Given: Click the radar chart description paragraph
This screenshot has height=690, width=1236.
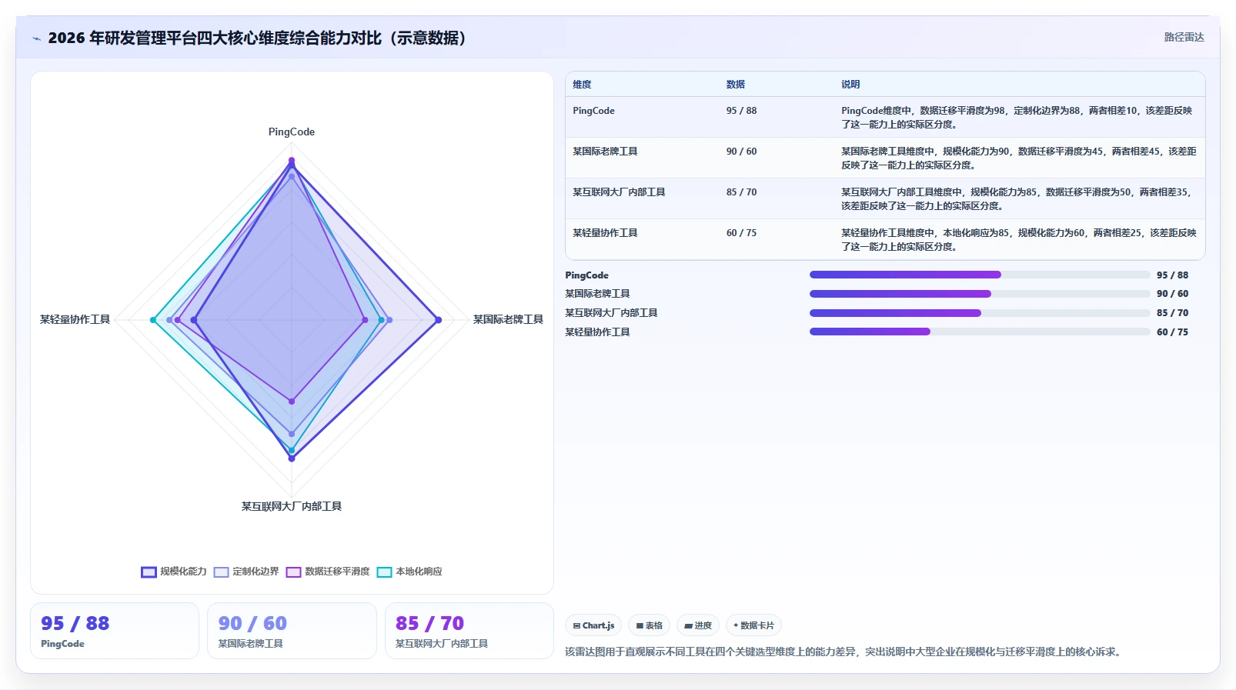Looking at the screenshot, I should tap(844, 652).
